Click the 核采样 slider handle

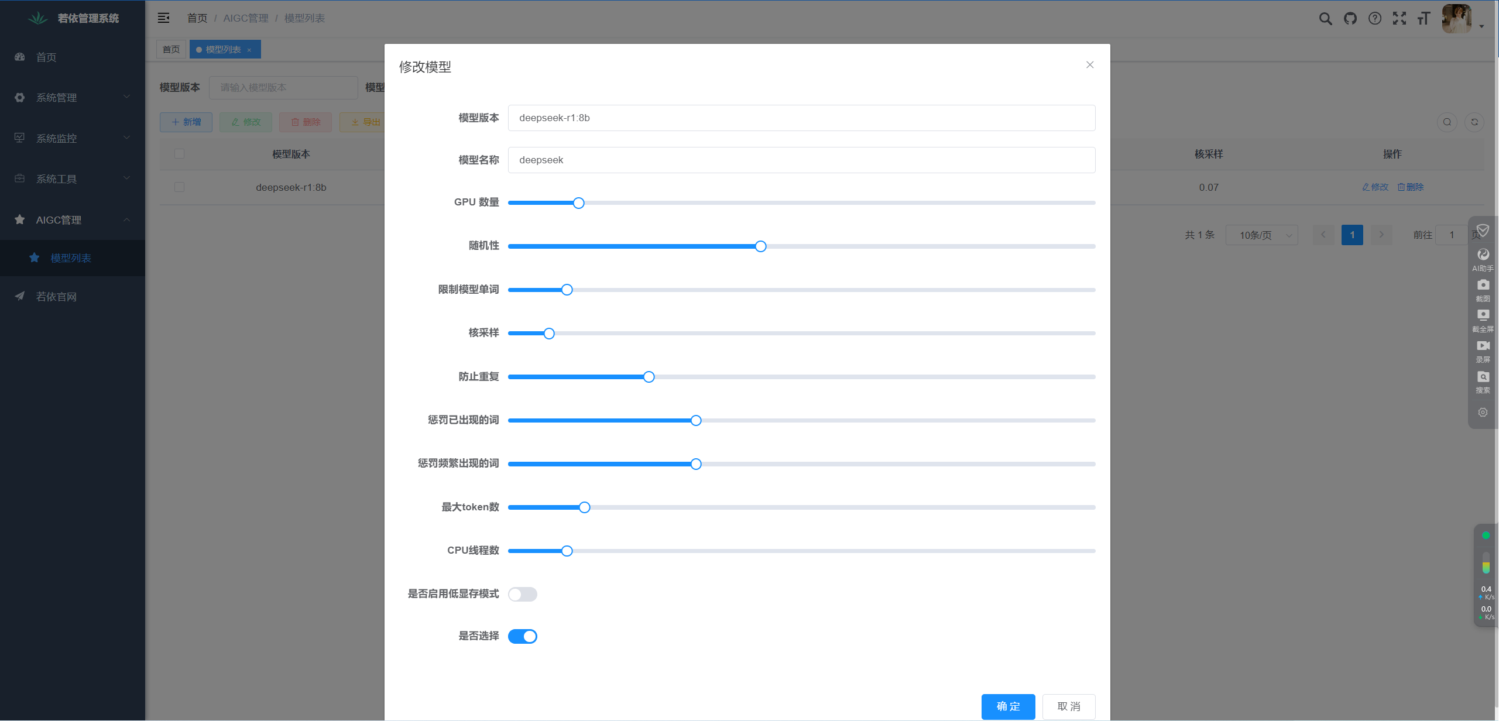tap(549, 334)
